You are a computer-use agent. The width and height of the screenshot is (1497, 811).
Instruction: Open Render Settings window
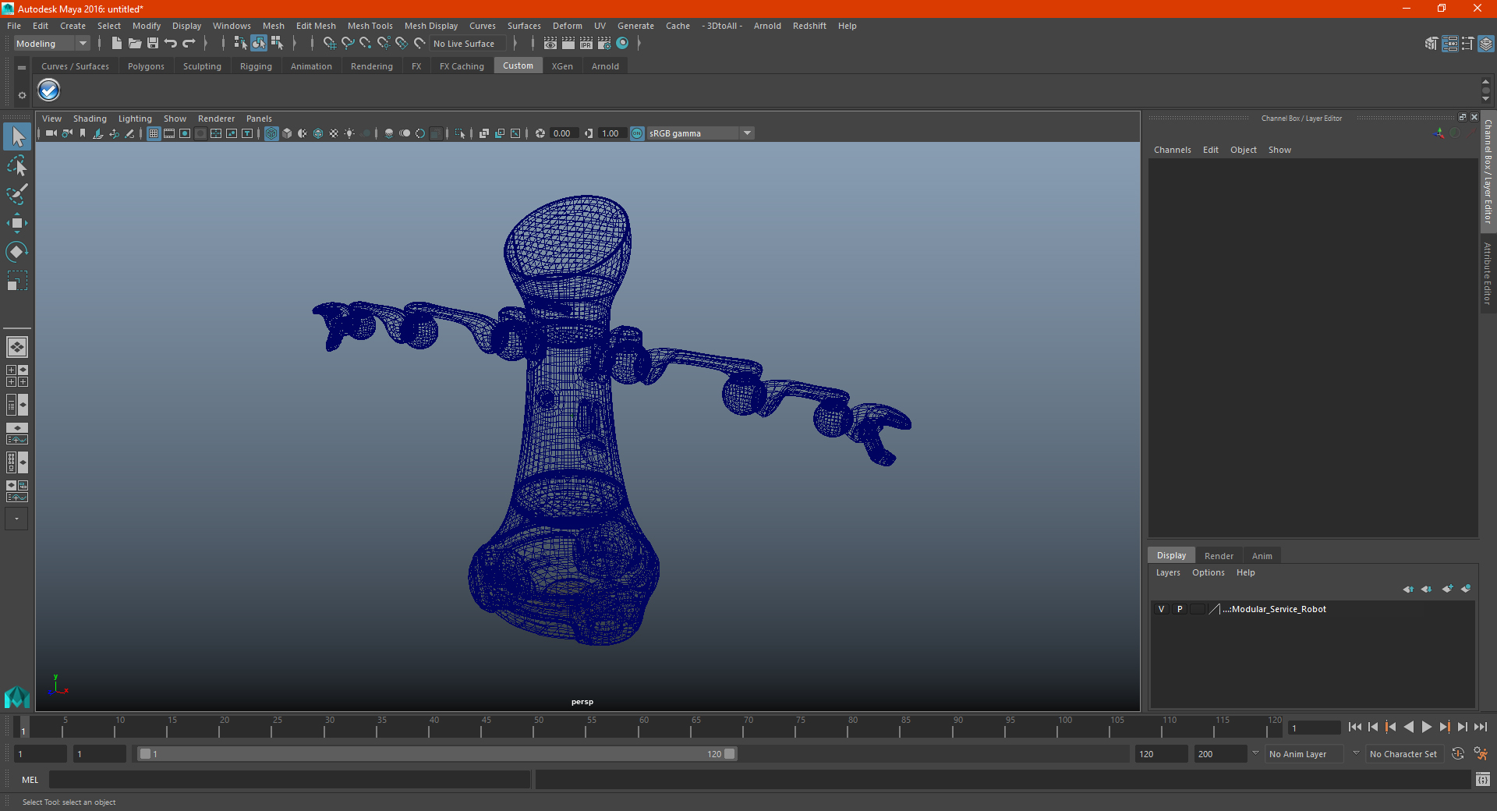(604, 44)
